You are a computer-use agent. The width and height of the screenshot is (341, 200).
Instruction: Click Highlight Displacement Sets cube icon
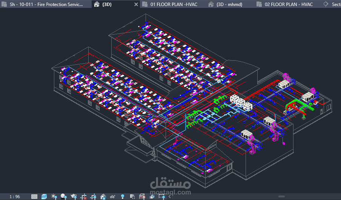pos(152,197)
